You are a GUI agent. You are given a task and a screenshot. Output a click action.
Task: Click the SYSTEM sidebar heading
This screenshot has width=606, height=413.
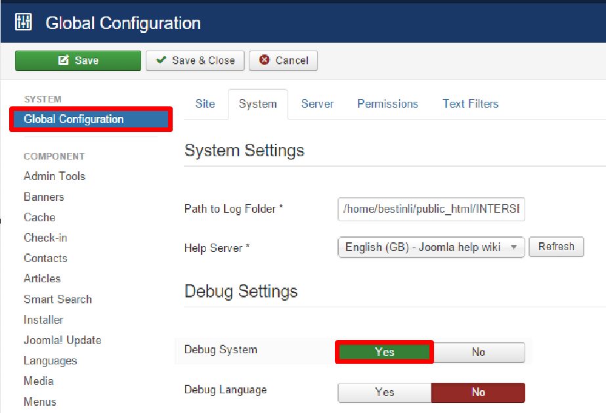43,99
